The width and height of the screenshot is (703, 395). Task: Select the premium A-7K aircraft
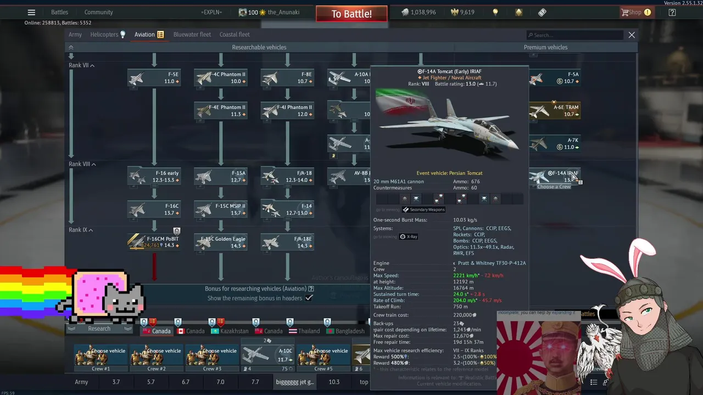pos(555,143)
